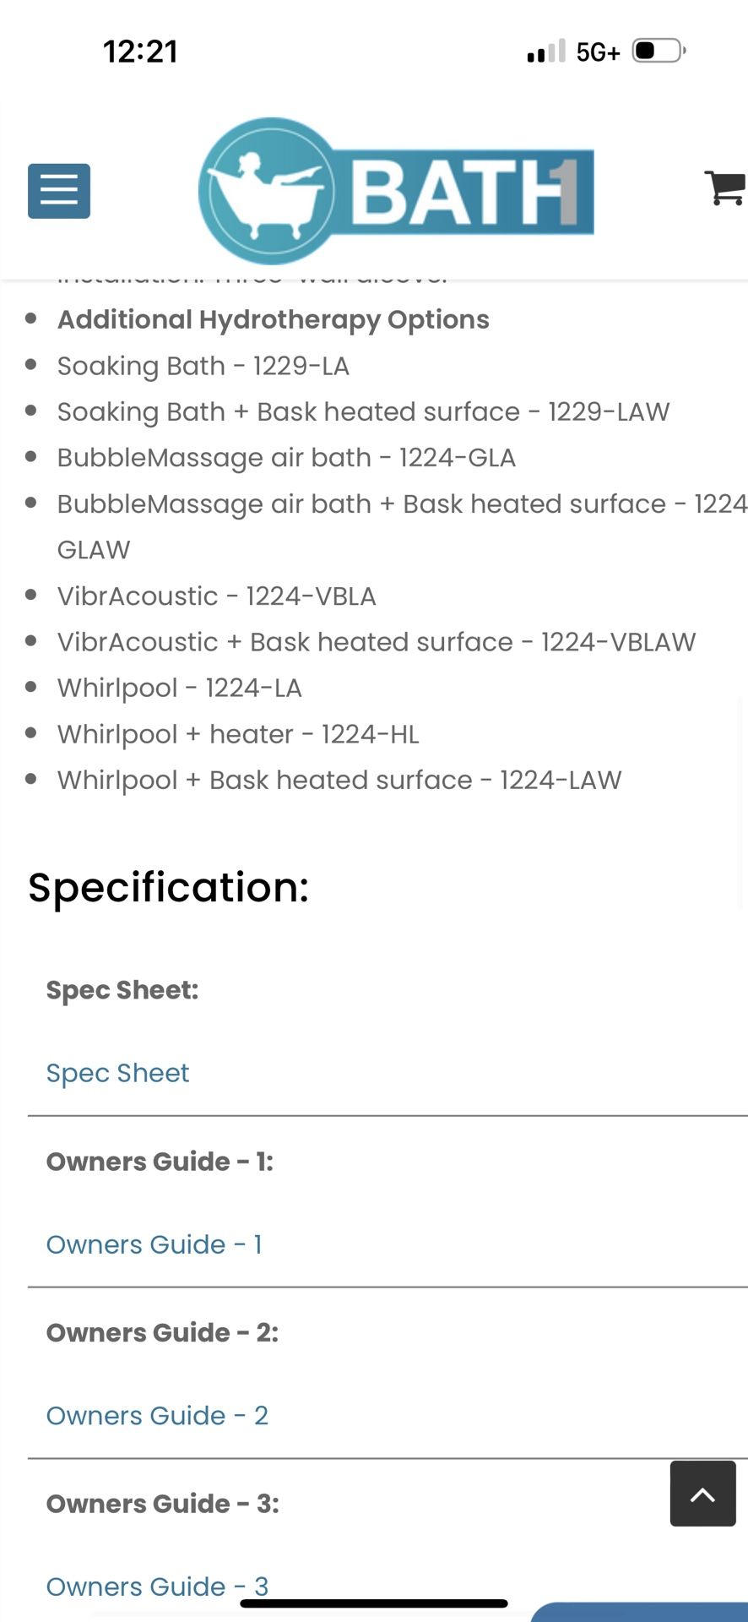748x1622 pixels.
Task: Tap the cellular signal bars icon
Action: tap(545, 52)
